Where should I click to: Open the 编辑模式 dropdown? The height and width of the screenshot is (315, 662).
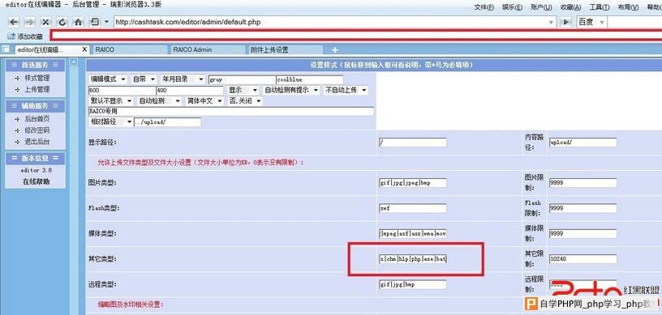[108, 79]
